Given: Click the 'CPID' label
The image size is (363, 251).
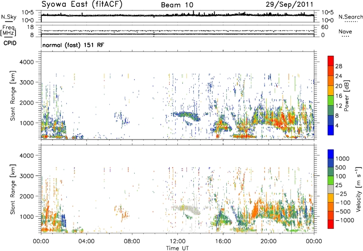Looking at the screenshot, I should [10, 43].
